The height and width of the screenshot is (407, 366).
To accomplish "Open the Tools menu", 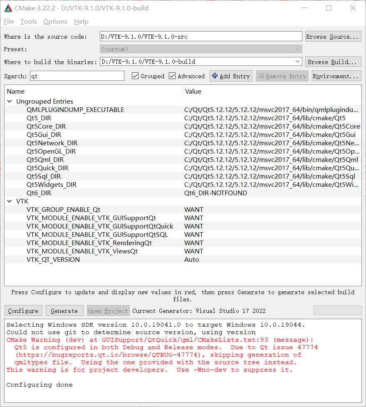I will click(28, 22).
